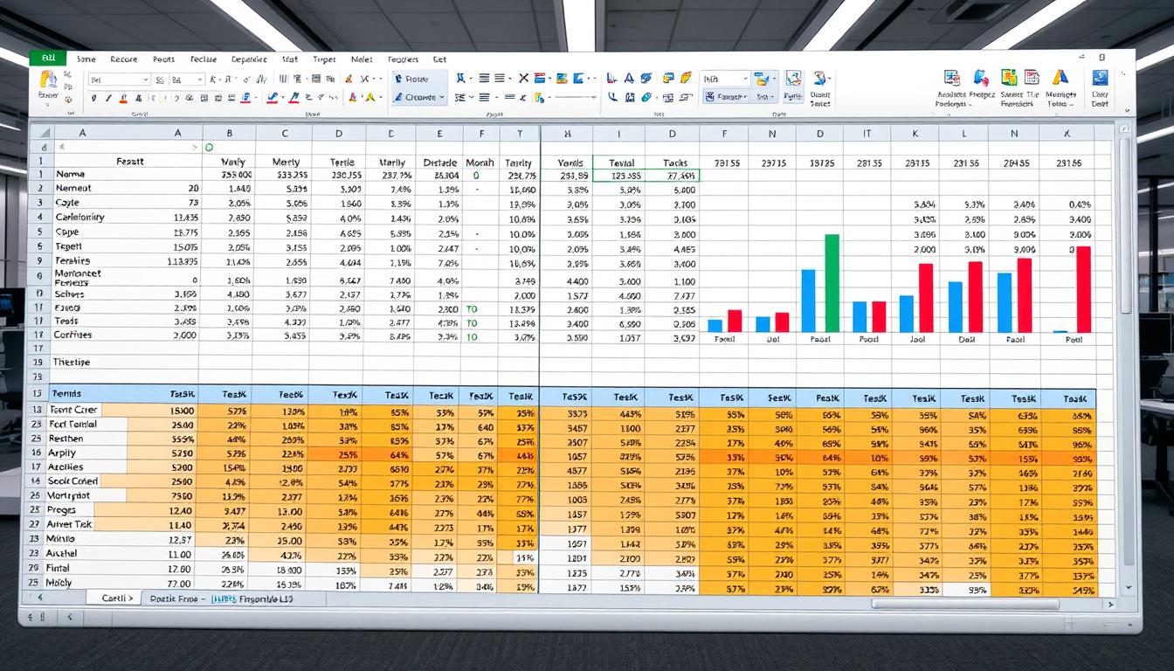The width and height of the screenshot is (1174, 671).
Task: Click the red X icon in ribbon
Action: (524, 78)
